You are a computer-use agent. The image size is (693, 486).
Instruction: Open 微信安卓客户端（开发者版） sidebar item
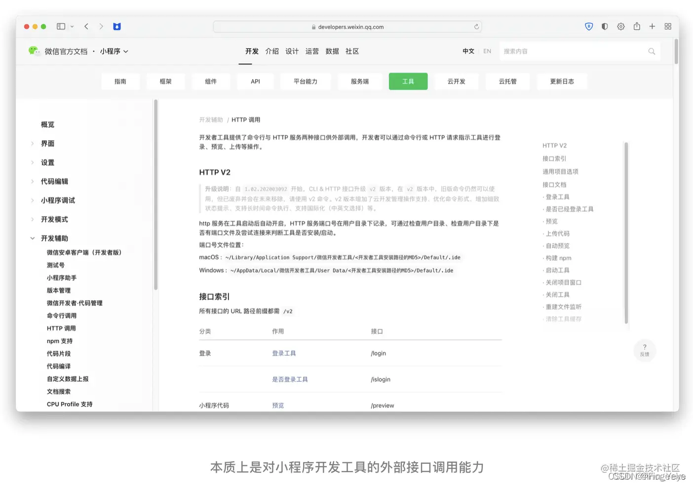pos(84,252)
